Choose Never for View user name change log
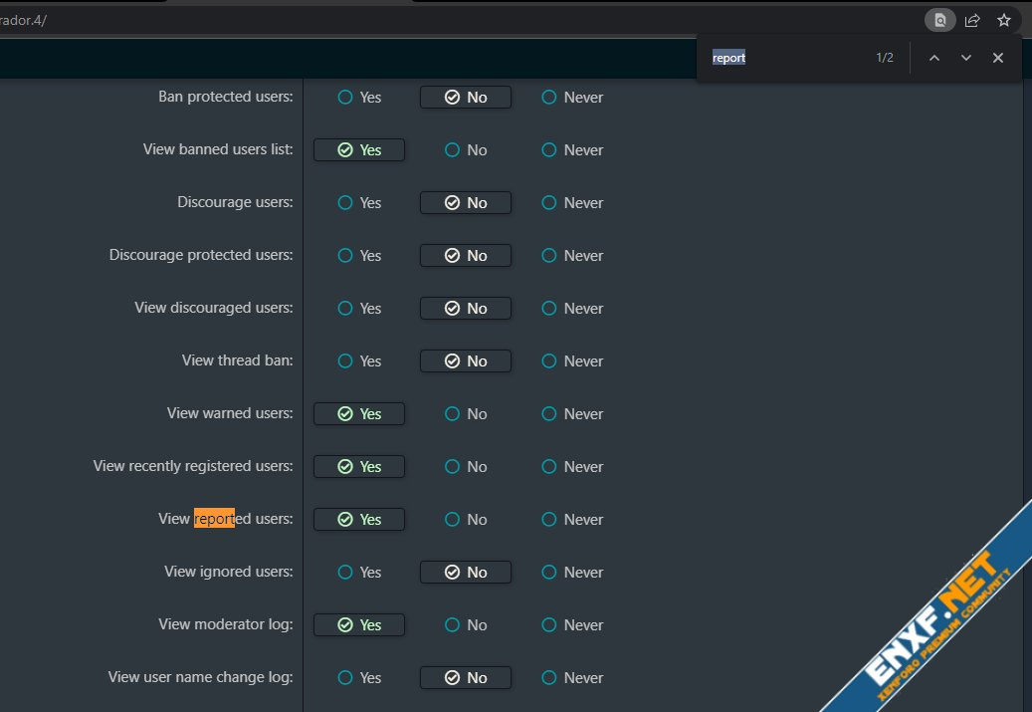This screenshot has width=1032, height=712. 572,678
